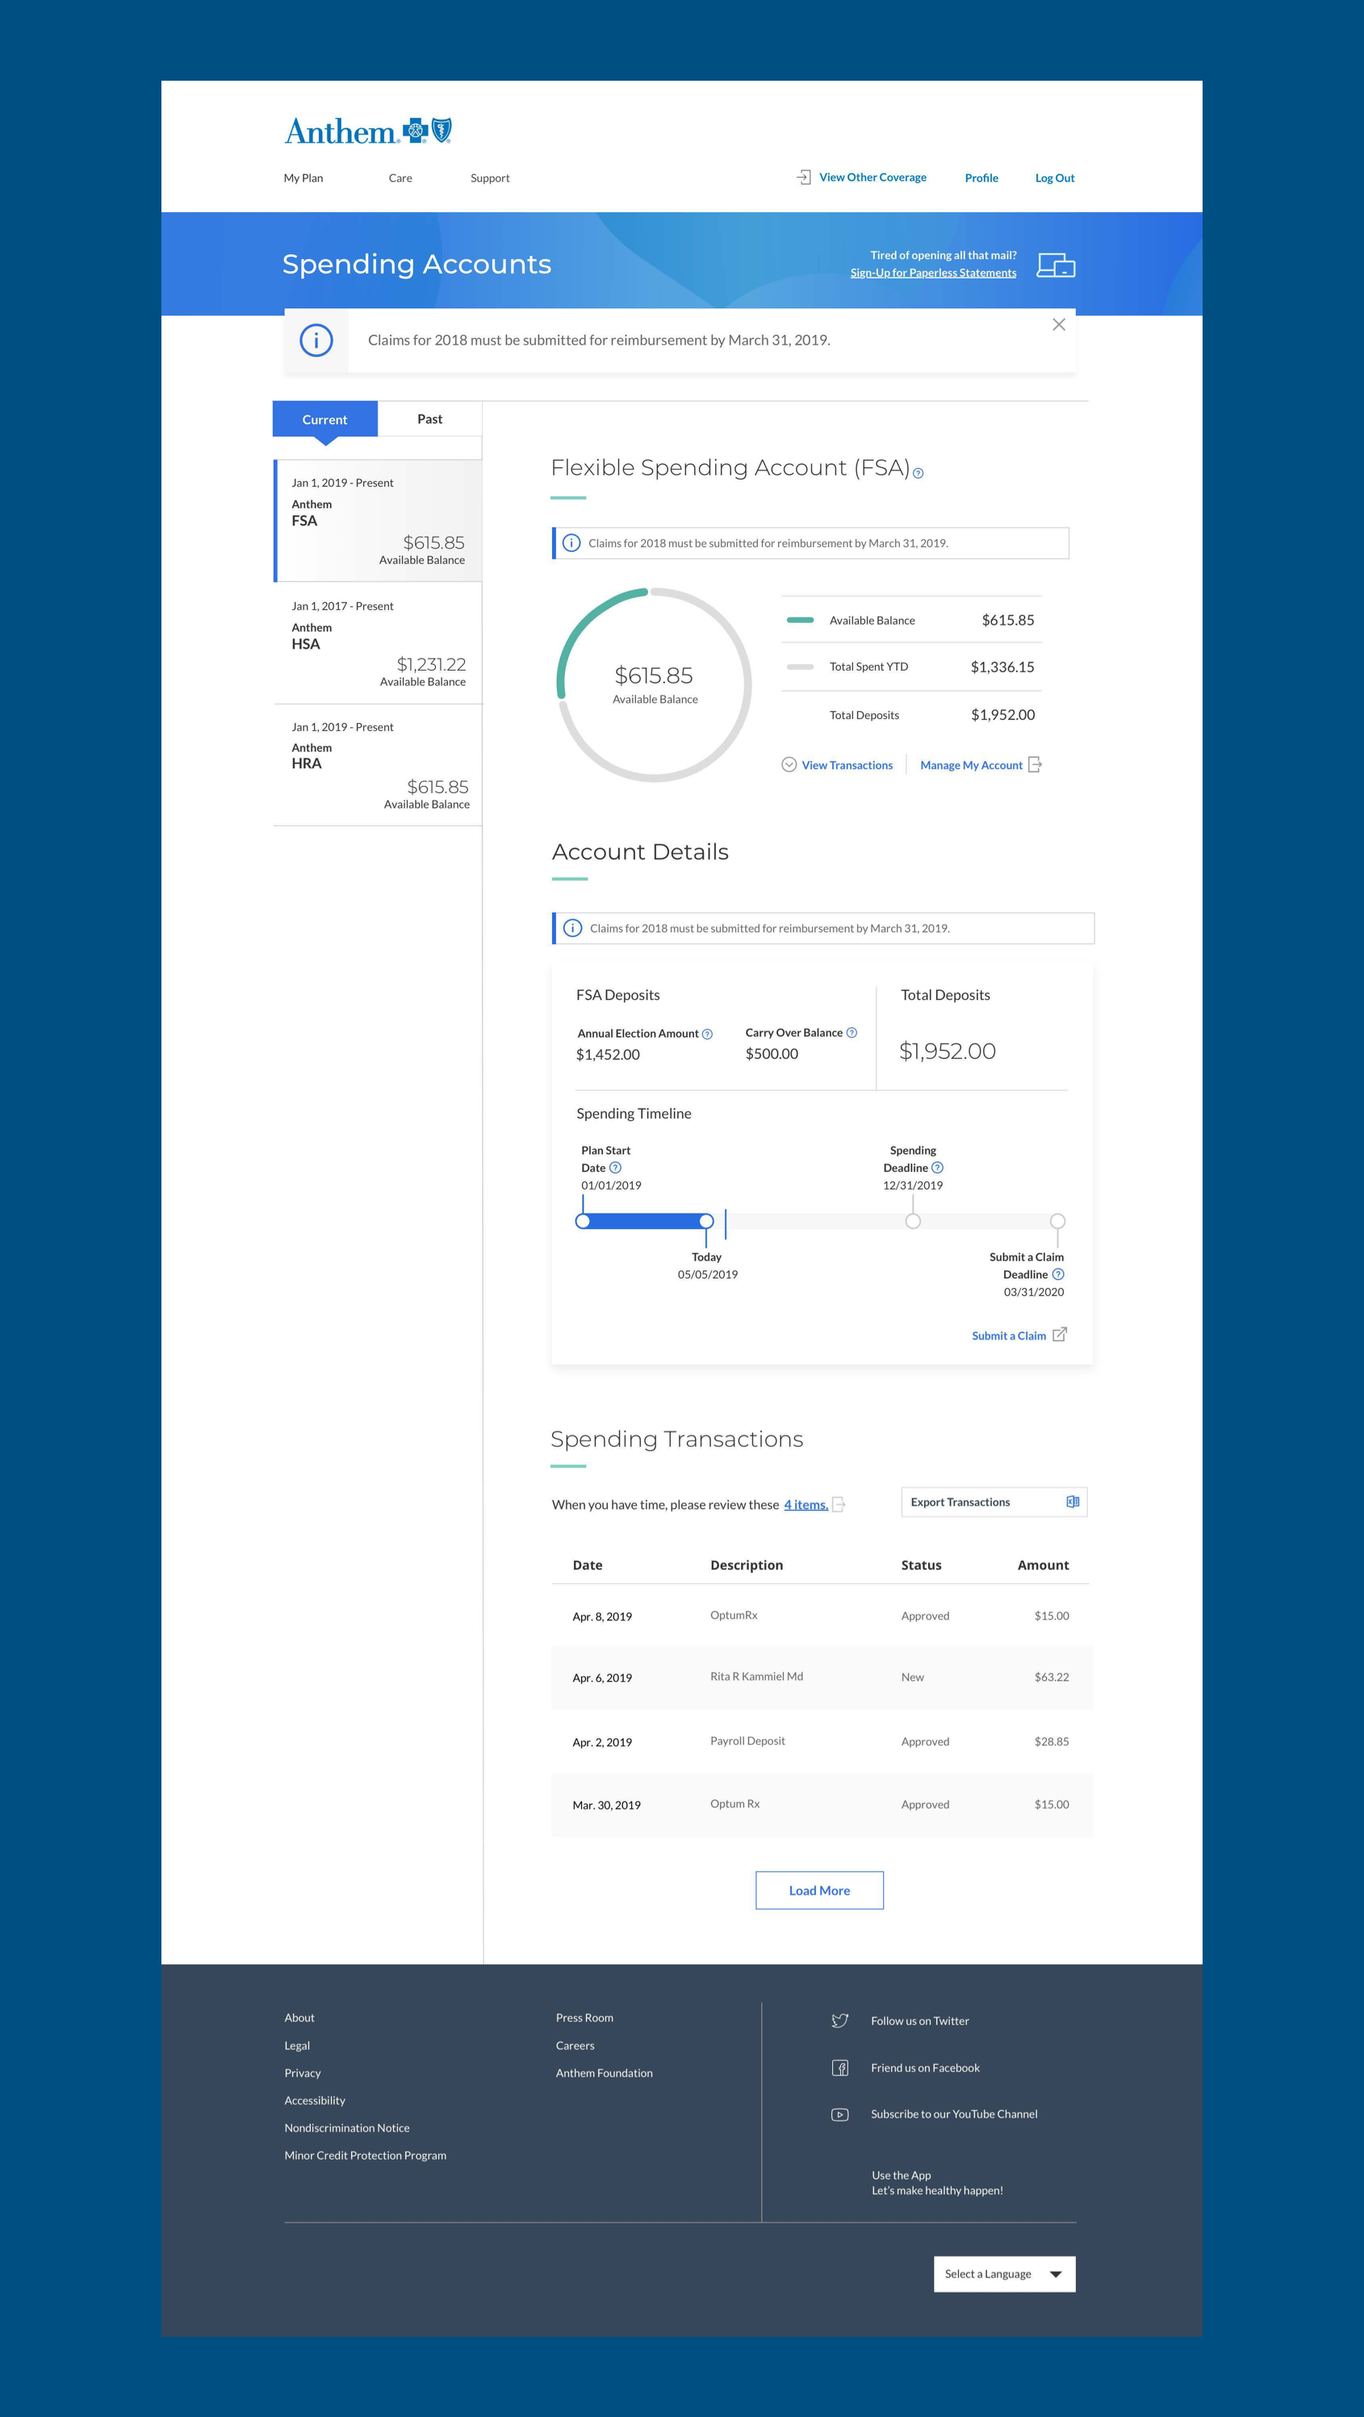Open Submit a Claim Deadline help icon

(1058, 1274)
